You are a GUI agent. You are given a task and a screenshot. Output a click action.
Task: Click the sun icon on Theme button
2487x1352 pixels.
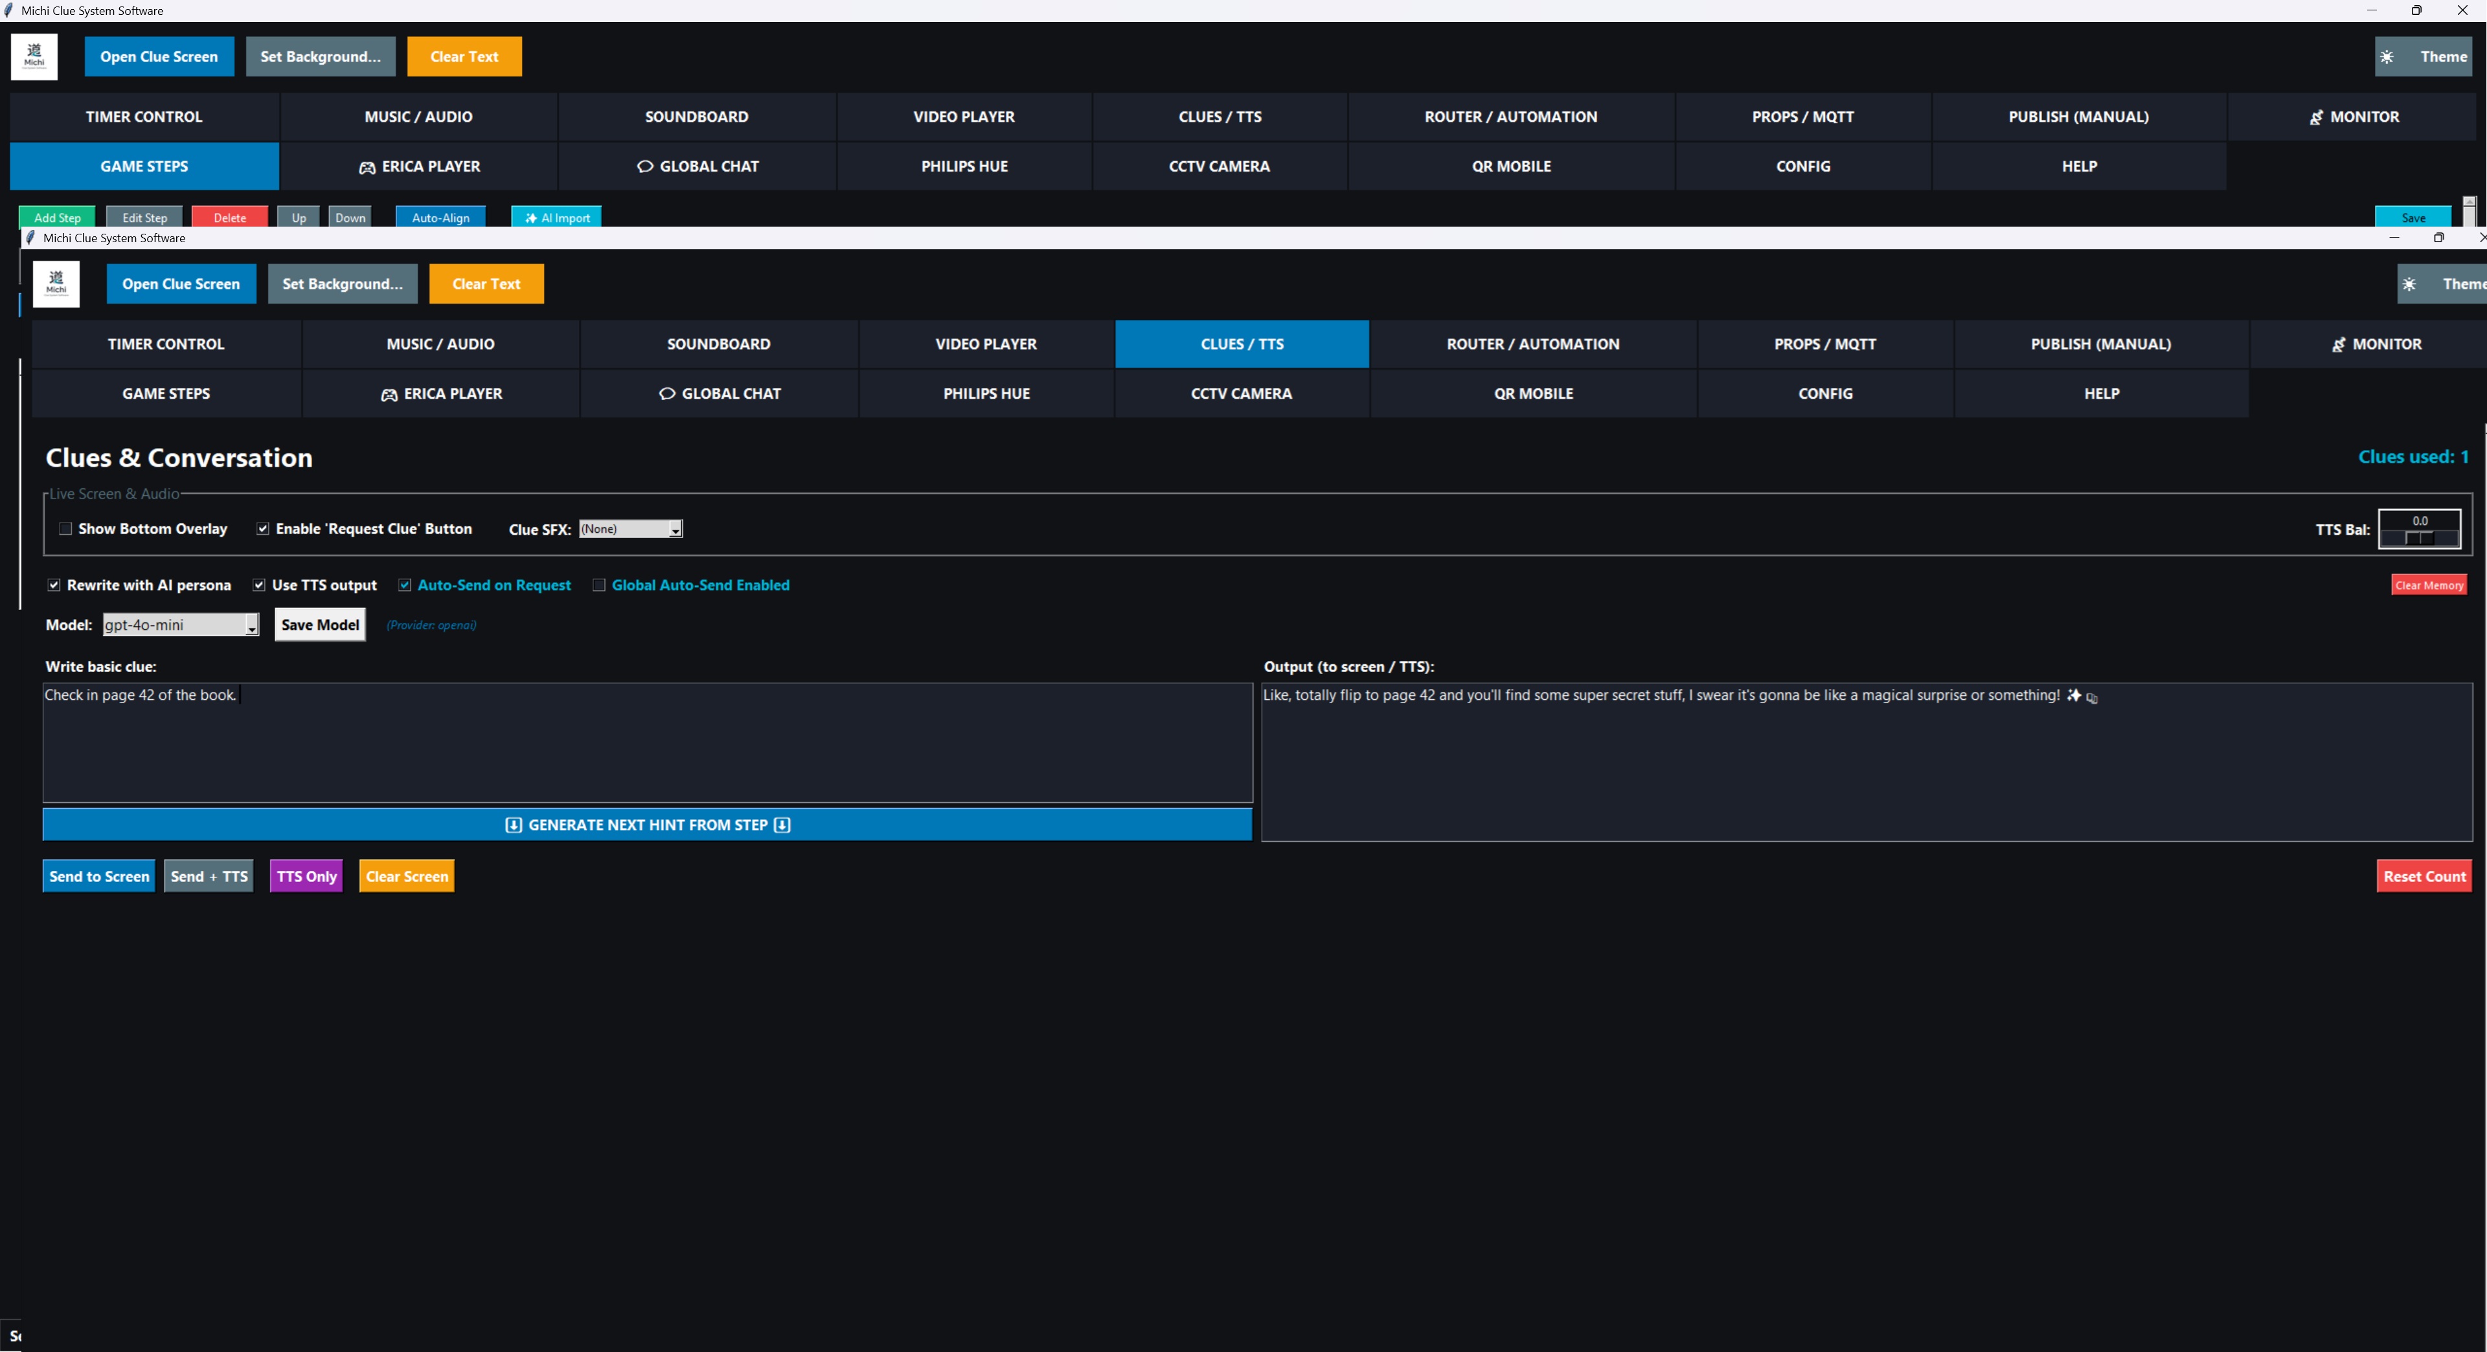pos(2410,284)
